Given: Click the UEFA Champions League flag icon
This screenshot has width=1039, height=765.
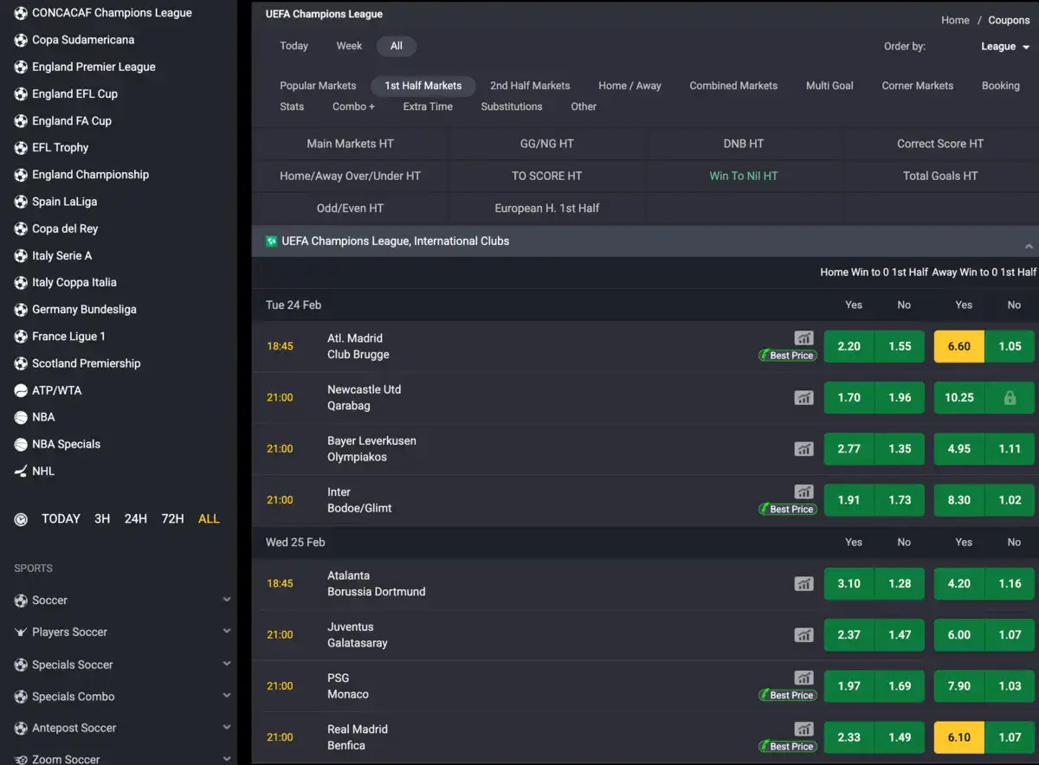Looking at the screenshot, I should tap(271, 241).
